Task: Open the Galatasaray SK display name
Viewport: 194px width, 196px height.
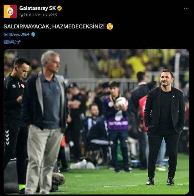Action: (x=37, y=8)
